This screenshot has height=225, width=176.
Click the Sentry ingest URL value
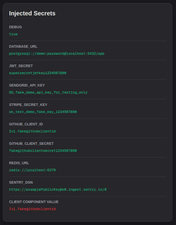point(58,189)
